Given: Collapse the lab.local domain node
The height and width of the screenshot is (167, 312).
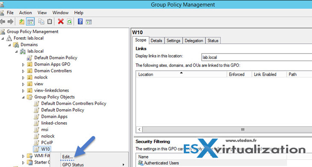Looking at the screenshot, I should (x=17, y=52).
